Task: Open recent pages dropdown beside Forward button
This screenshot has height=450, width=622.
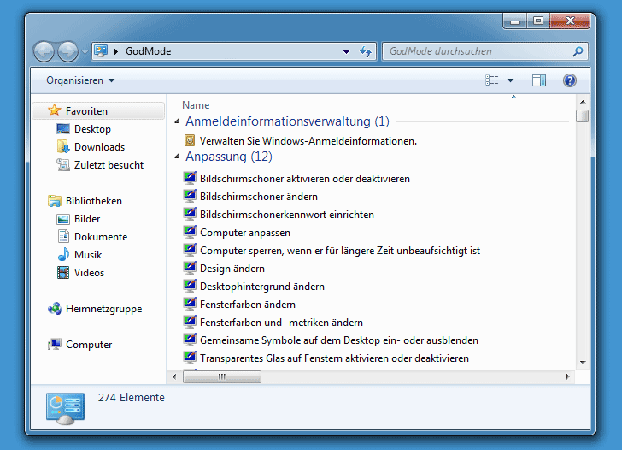Action: click(x=85, y=51)
